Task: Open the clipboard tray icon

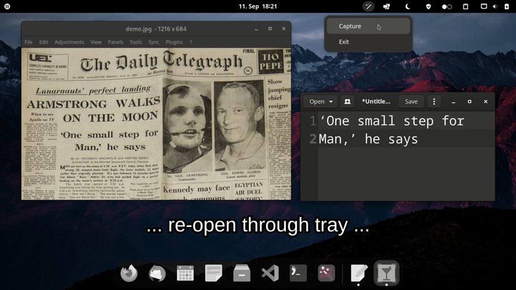Action: (465, 6)
